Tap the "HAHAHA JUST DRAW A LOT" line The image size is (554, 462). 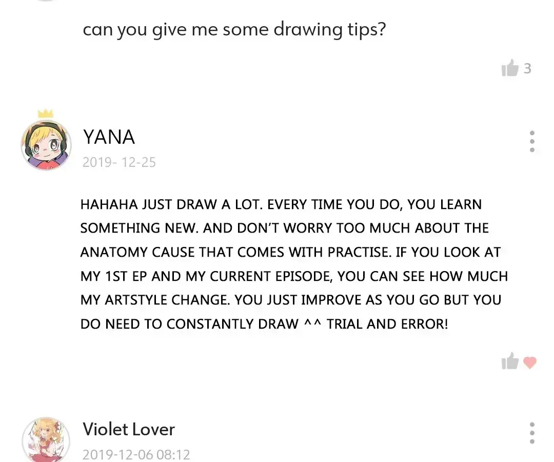pos(171,205)
